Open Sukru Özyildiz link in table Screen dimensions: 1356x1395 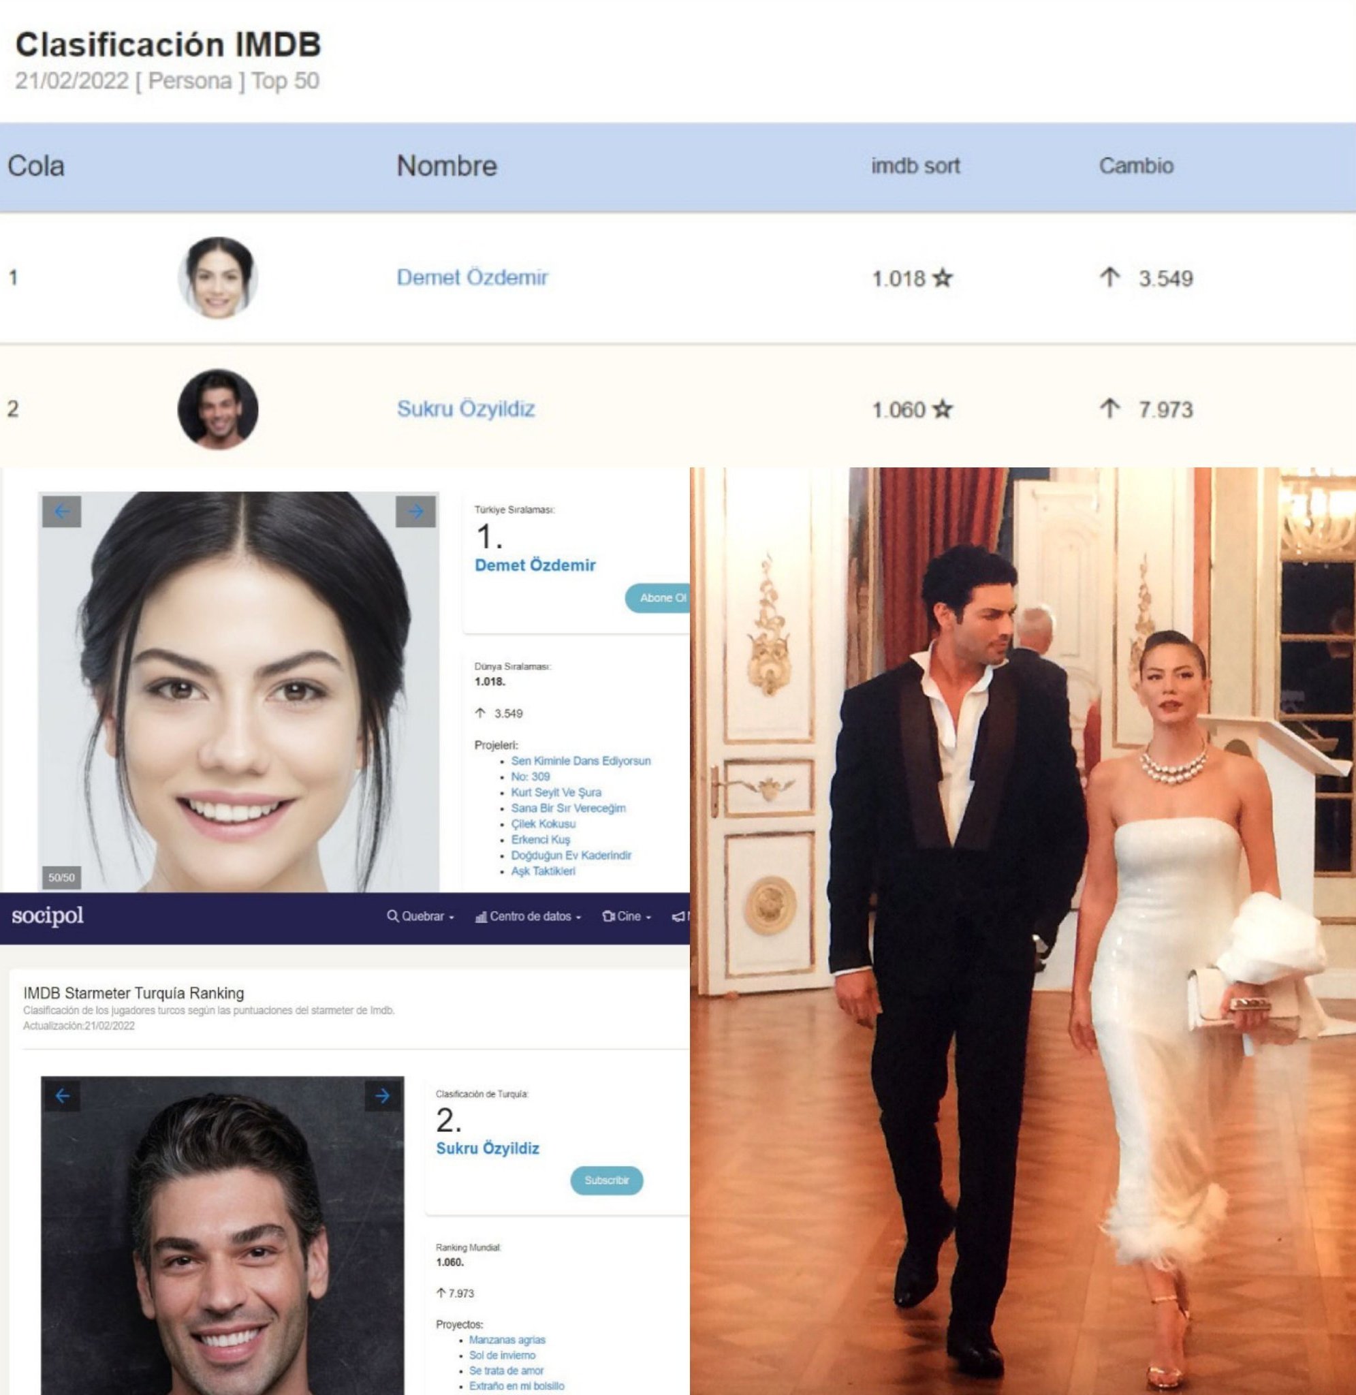(465, 409)
